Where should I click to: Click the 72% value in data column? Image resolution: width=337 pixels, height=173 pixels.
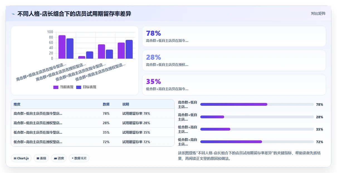coord(106,142)
